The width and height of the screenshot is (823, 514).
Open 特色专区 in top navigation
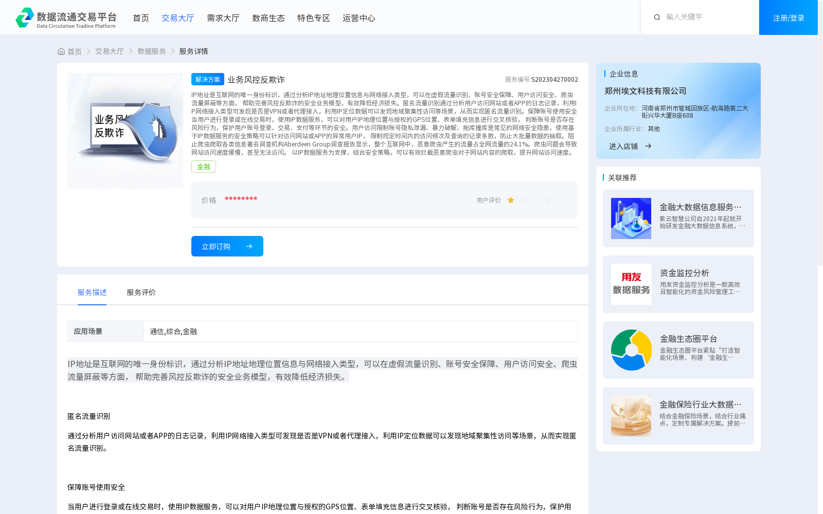pos(314,18)
